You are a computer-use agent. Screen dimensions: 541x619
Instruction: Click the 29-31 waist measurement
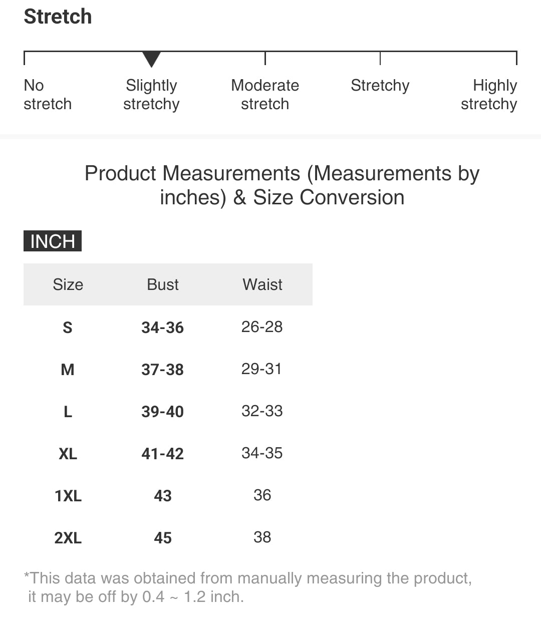tap(262, 369)
